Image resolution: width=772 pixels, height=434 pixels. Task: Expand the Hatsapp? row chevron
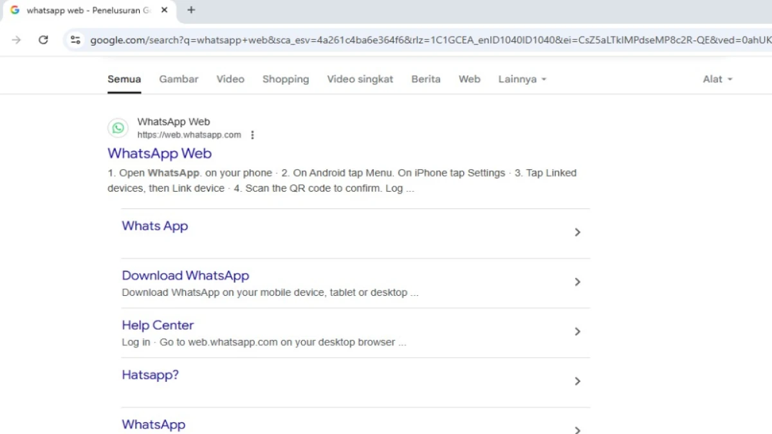[577, 381]
